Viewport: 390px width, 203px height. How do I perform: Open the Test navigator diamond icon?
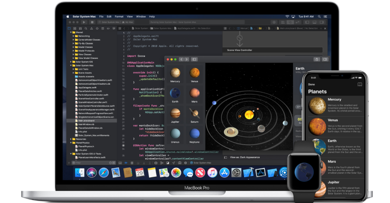coord(97,28)
